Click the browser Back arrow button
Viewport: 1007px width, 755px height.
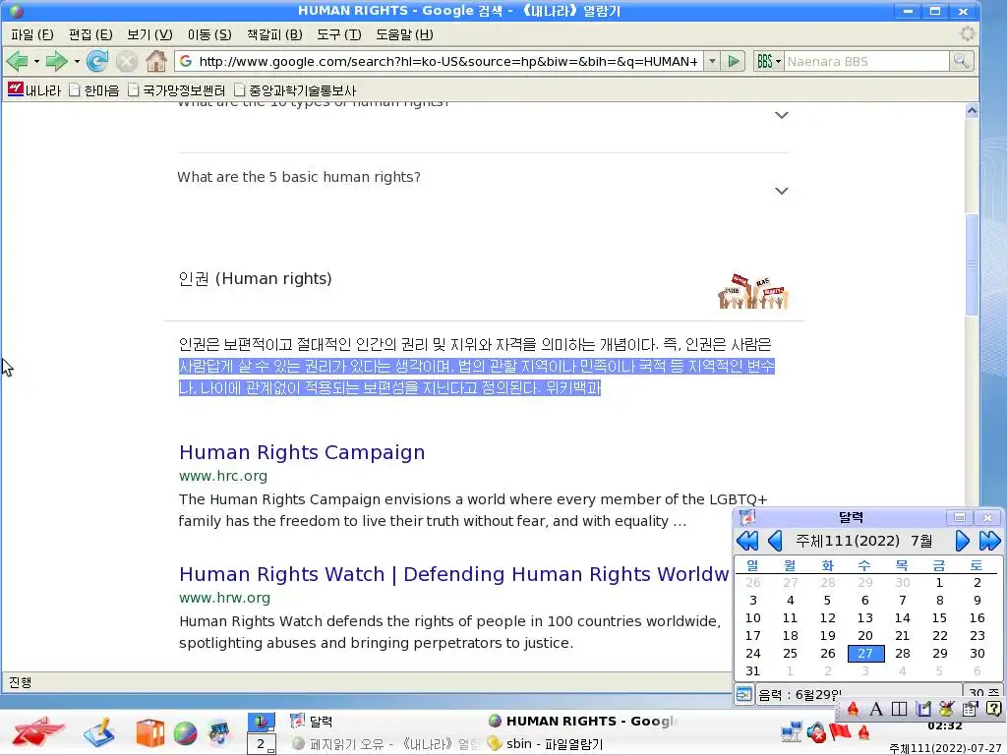tap(18, 62)
